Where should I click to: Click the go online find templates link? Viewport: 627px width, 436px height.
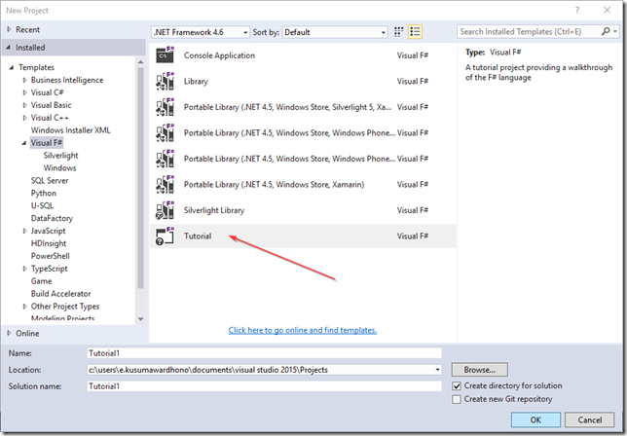pos(302,330)
